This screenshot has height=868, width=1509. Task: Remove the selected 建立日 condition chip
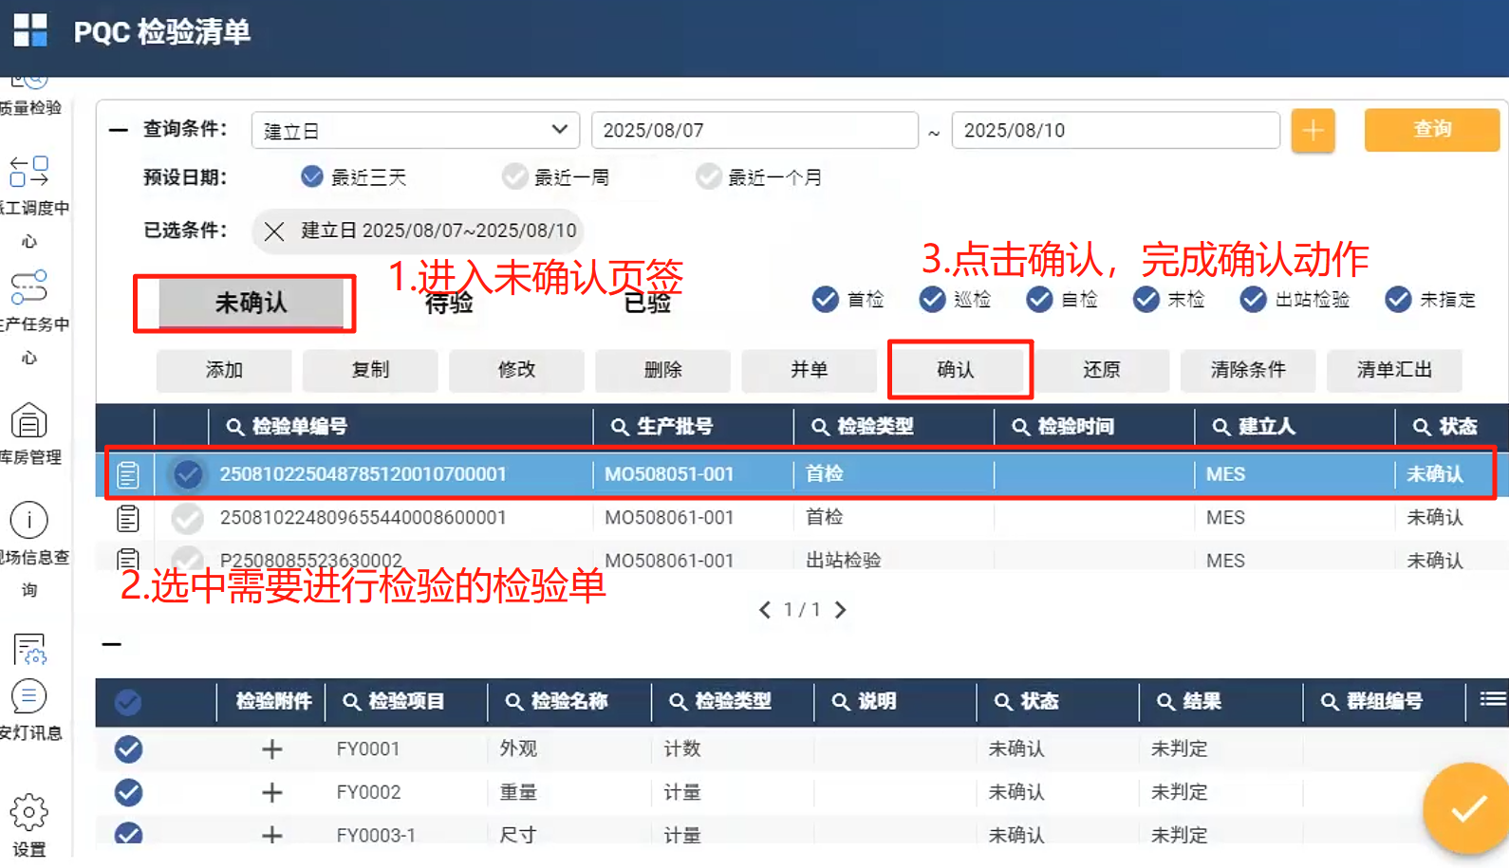point(274,231)
